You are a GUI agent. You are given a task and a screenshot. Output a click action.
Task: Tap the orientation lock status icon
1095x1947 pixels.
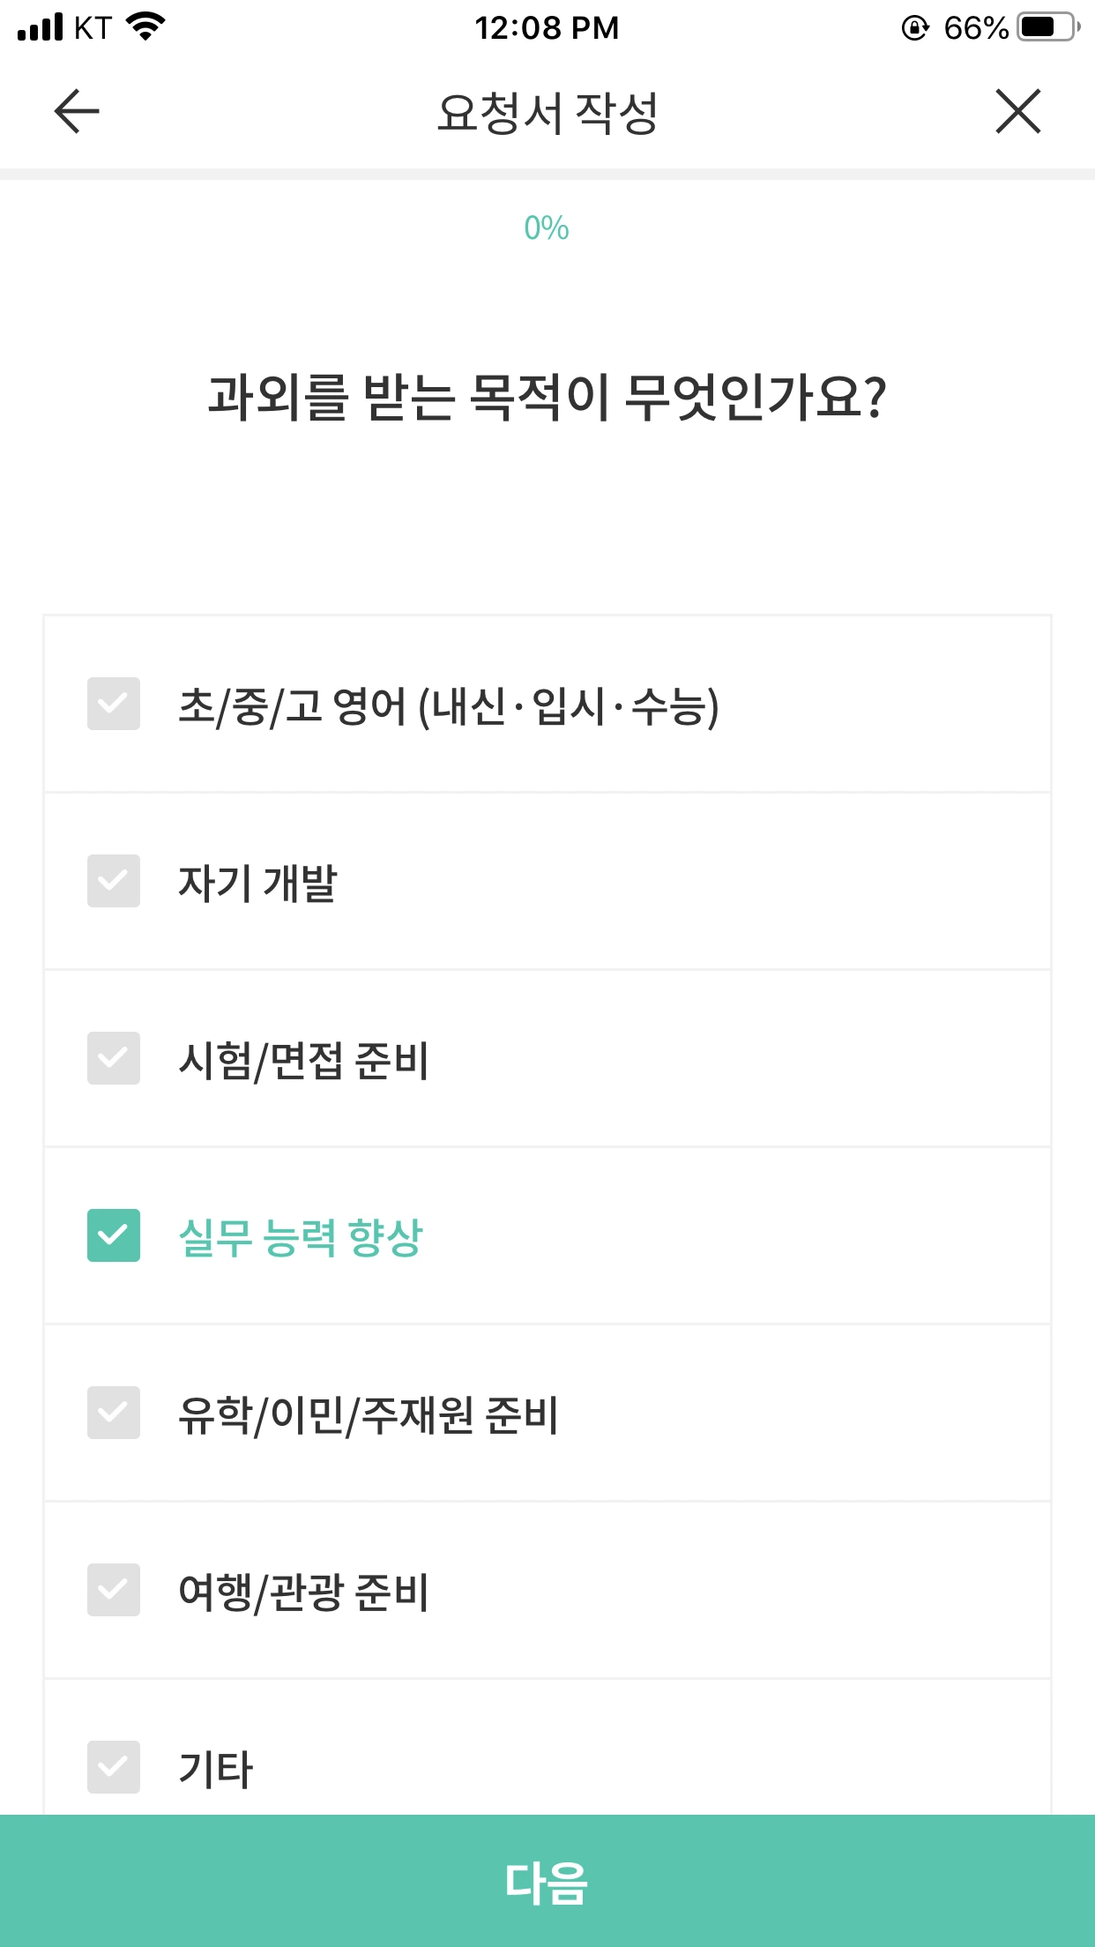(x=916, y=28)
